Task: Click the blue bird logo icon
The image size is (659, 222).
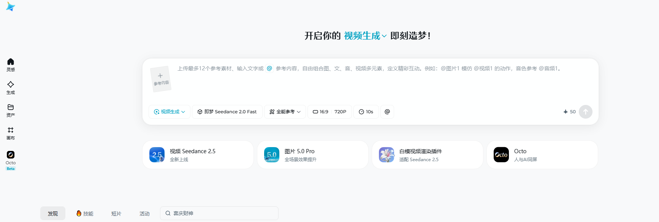Action: tap(11, 6)
